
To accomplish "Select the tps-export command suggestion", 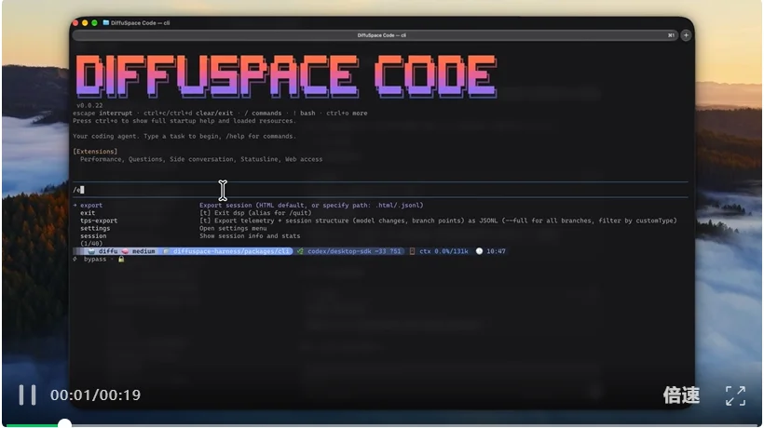I will [x=99, y=221].
